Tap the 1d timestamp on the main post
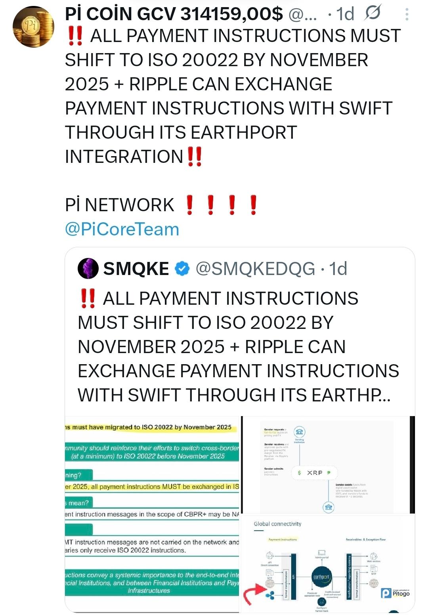428x615 pixels. pyautogui.click(x=345, y=14)
